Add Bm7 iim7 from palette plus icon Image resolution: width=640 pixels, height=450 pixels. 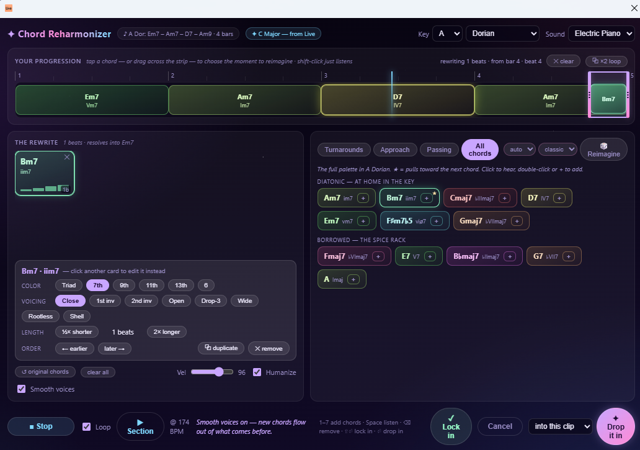pyautogui.click(x=427, y=198)
